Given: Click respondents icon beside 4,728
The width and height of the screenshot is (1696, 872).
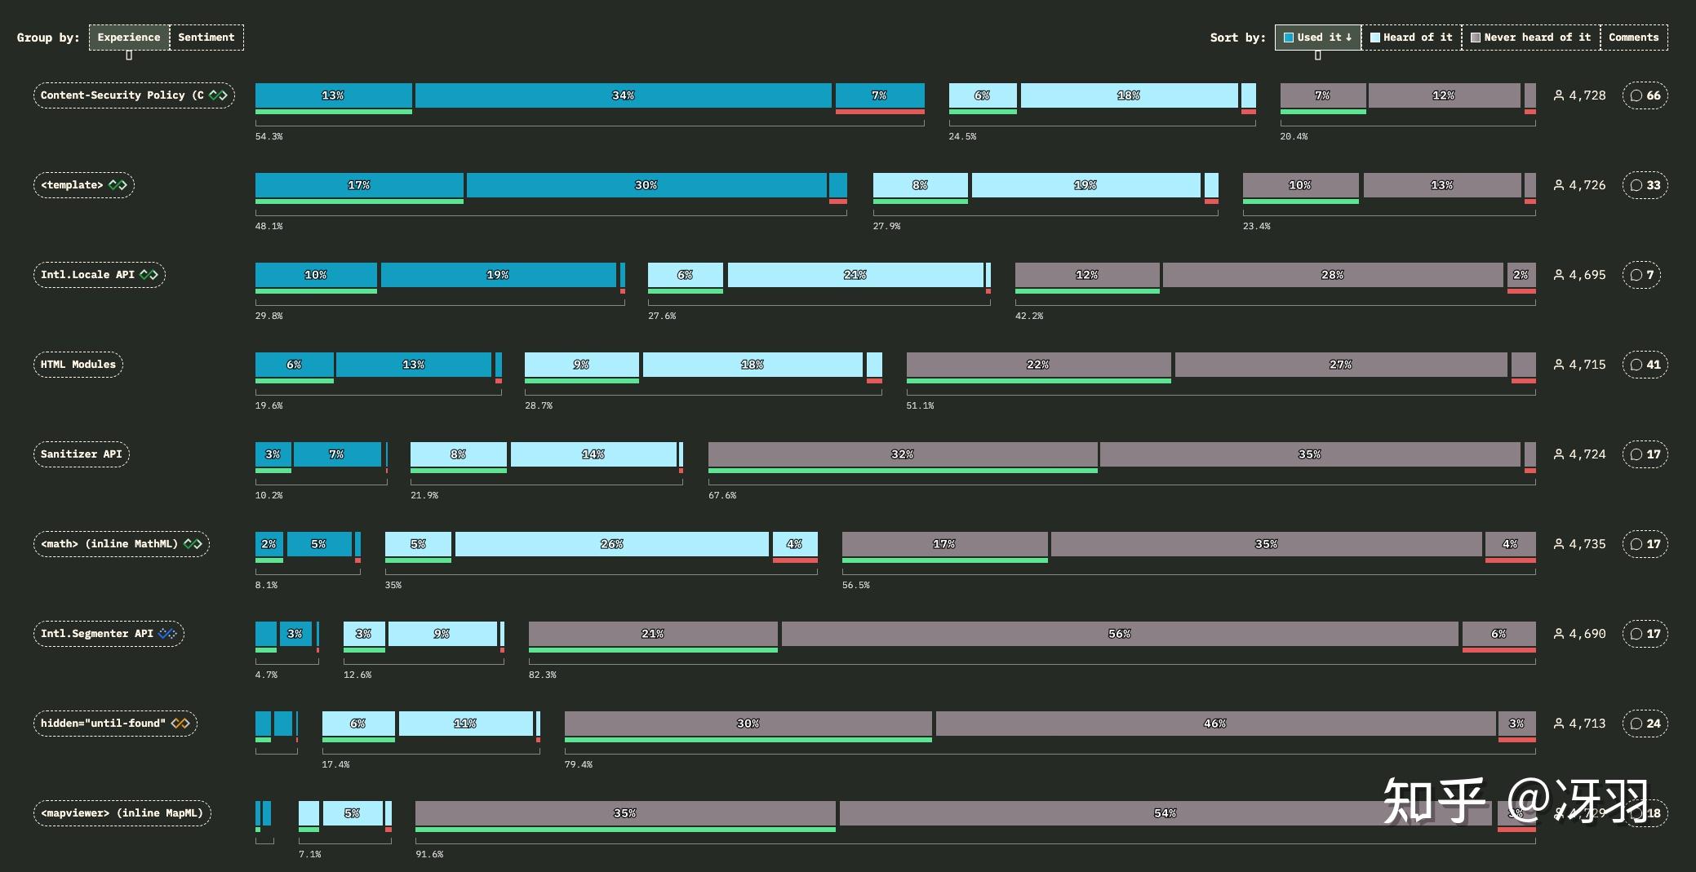Looking at the screenshot, I should 1559,95.
